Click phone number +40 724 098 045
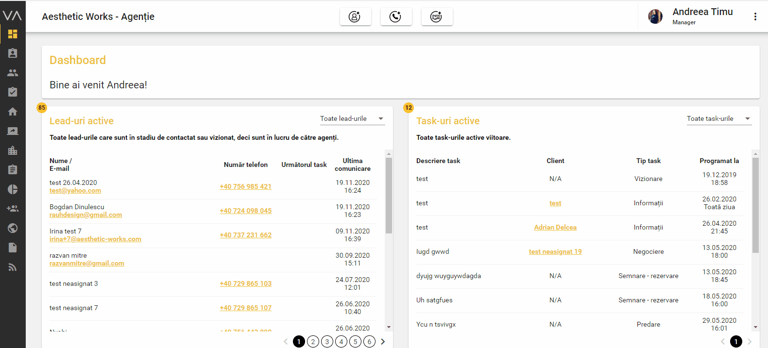Screen dimensions: 768x348 click(245, 211)
